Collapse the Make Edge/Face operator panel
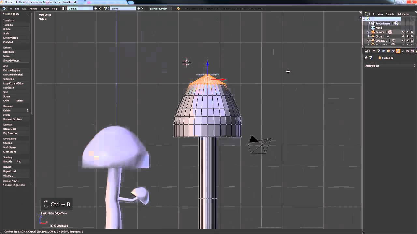 point(4,185)
